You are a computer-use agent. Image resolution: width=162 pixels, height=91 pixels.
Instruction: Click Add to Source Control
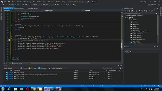pos(149,86)
